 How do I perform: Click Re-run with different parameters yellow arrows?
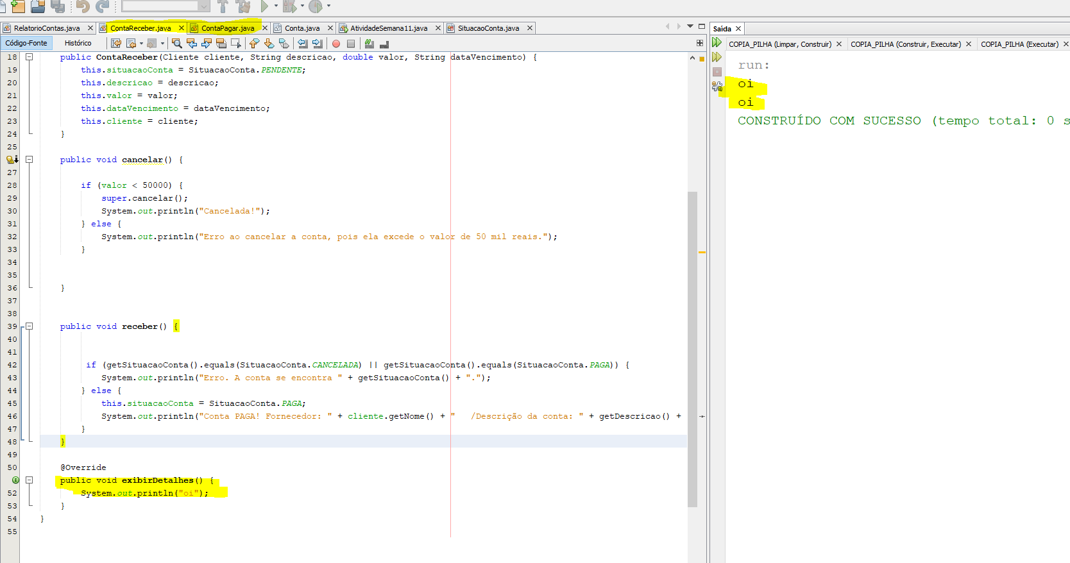click(717, 57)
